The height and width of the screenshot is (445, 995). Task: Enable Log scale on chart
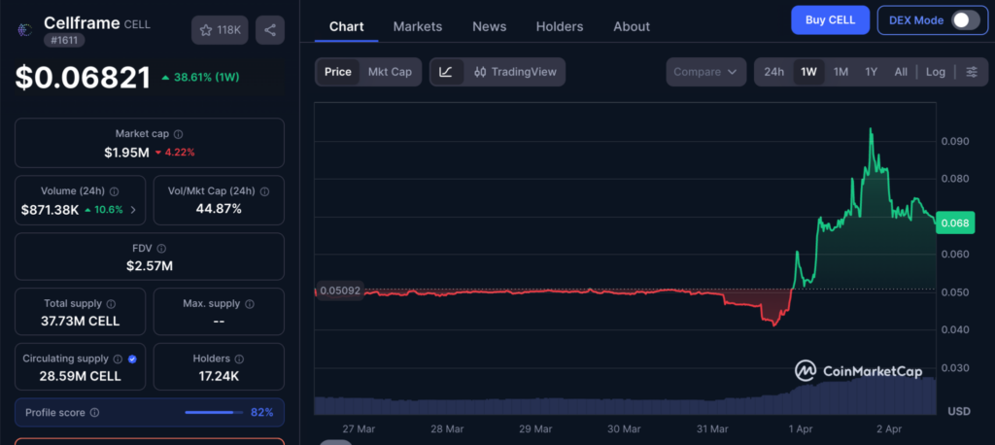935,72
